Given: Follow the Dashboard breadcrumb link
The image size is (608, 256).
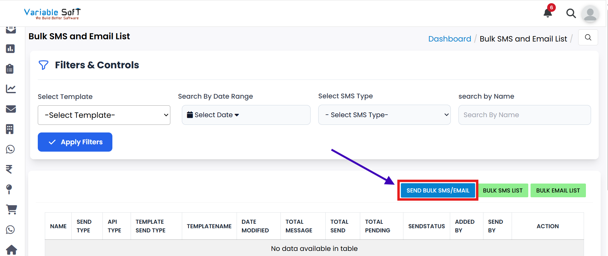Looking at the screenshot, I should (450, 39).
